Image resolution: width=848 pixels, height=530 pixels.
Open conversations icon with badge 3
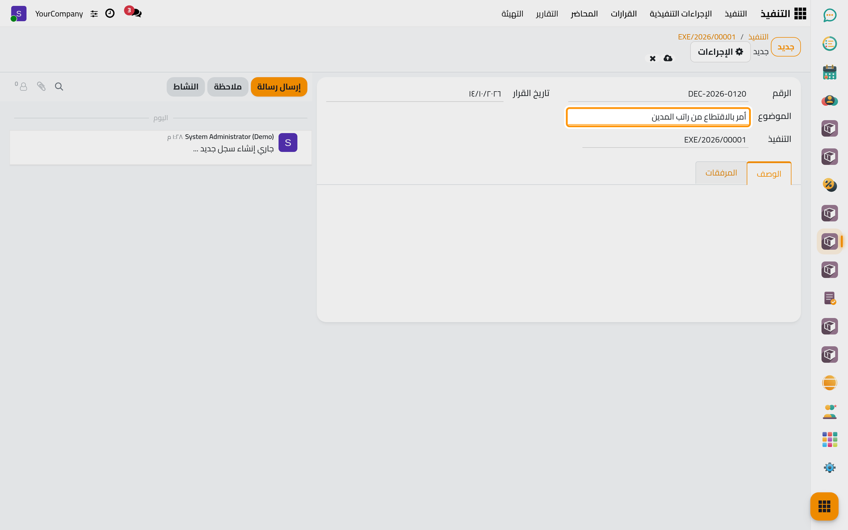[134, 13]
